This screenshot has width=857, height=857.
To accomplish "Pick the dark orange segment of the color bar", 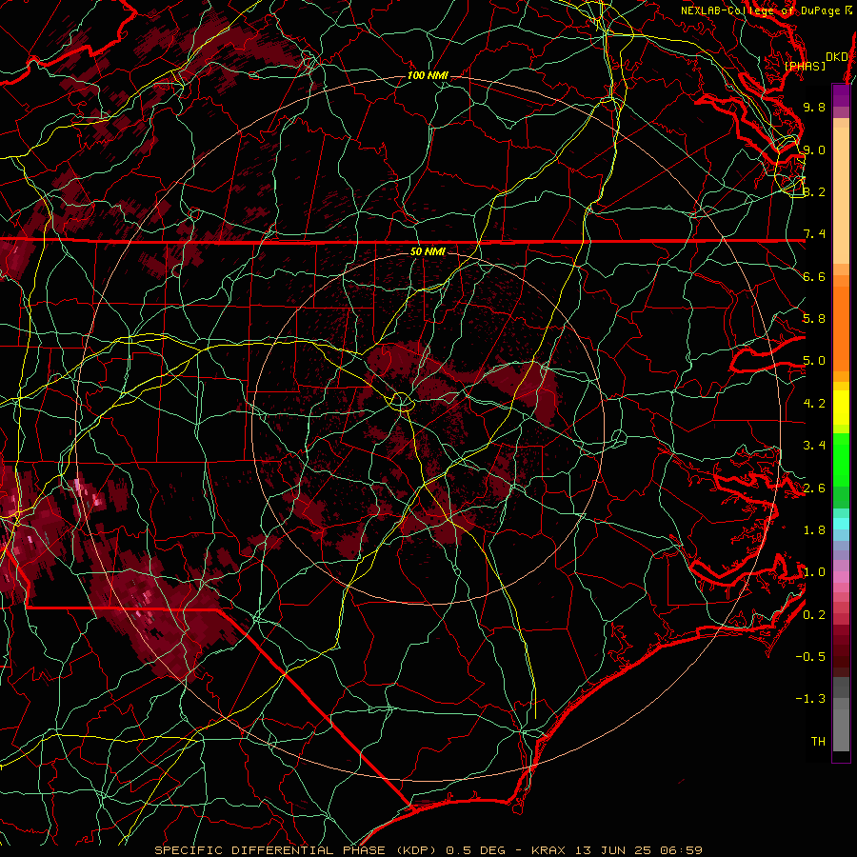I will coord(841,328).
